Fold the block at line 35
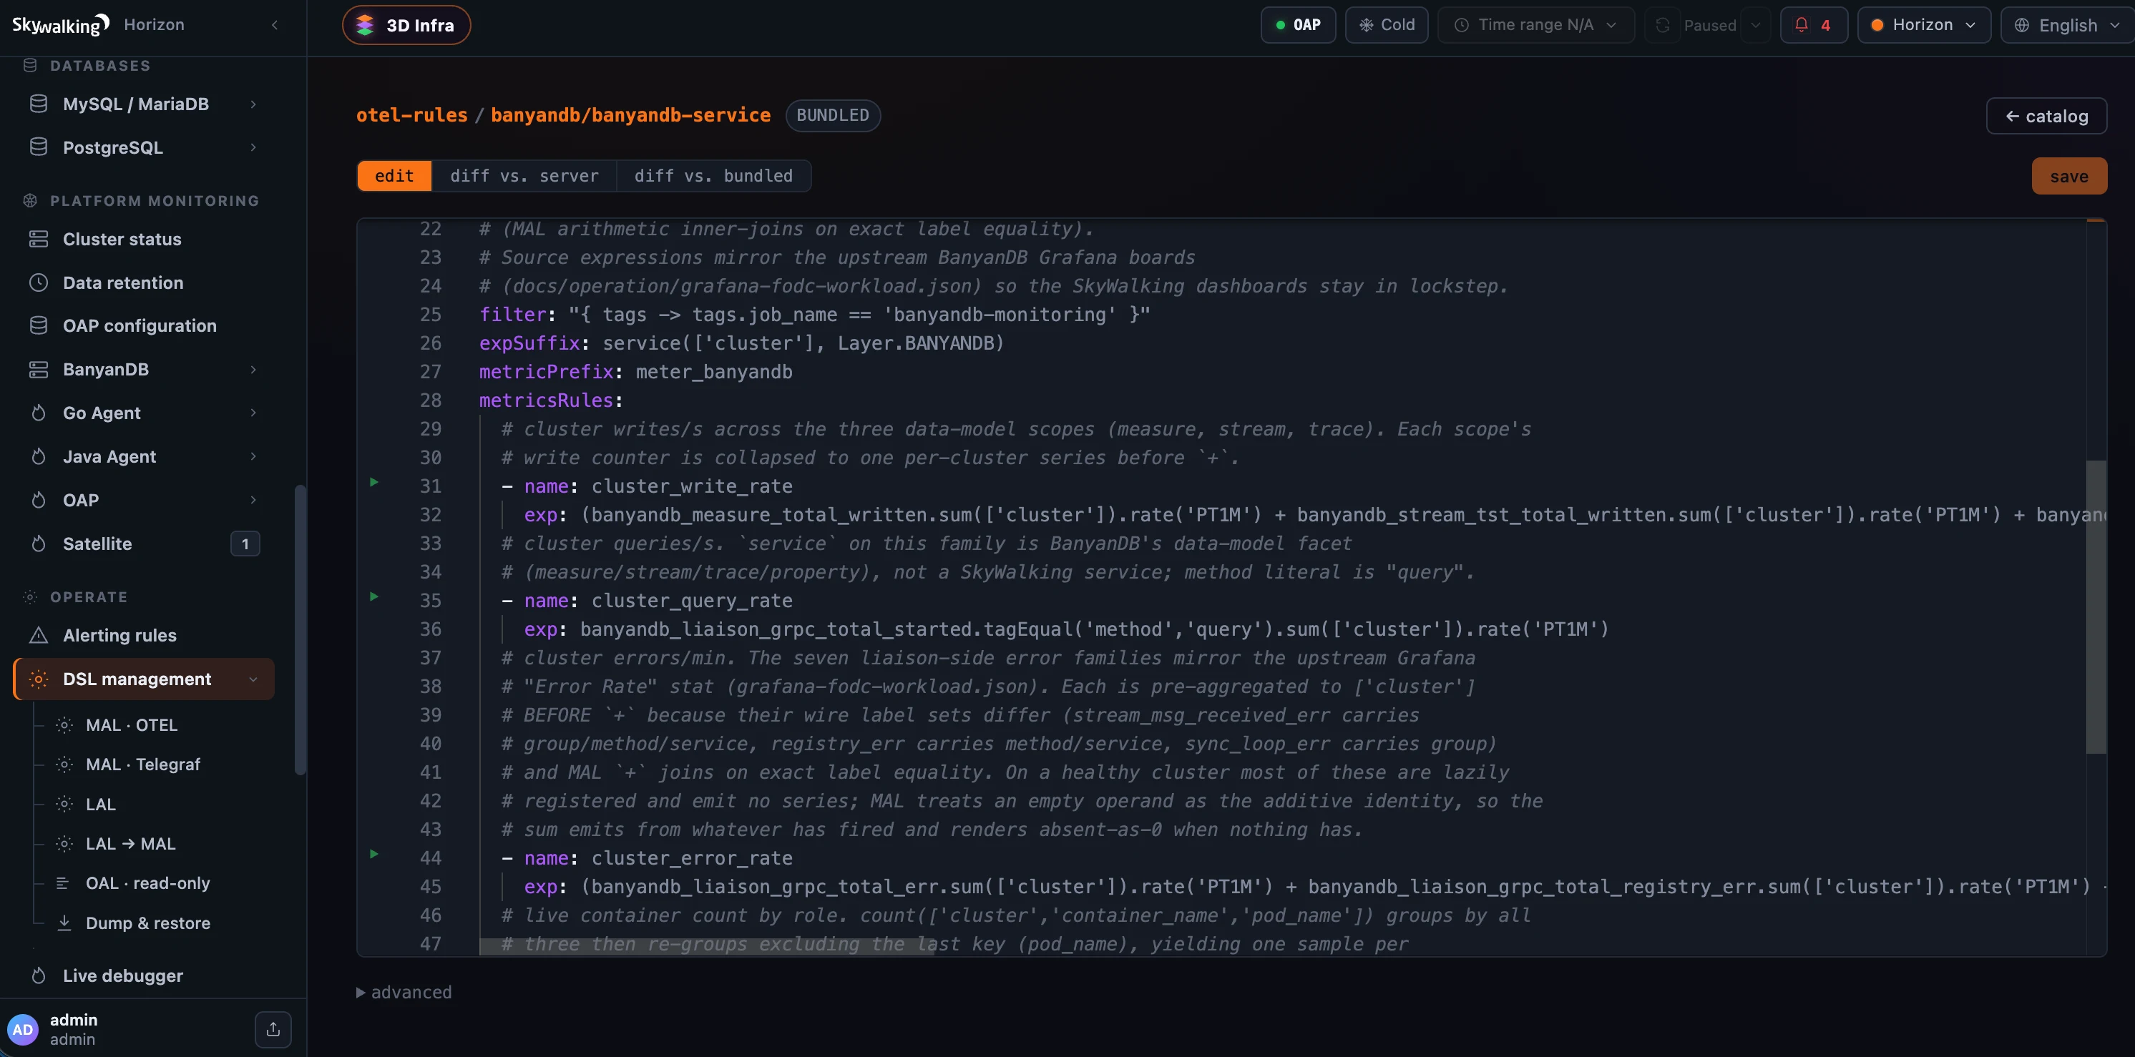Image resolution: width=2135 pixels, height=1057 pixels. tap(373, 596)
